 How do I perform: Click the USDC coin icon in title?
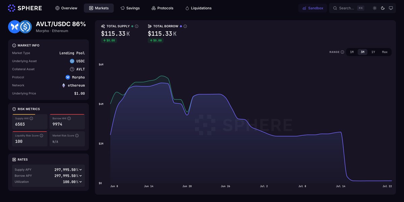[26, 27]
